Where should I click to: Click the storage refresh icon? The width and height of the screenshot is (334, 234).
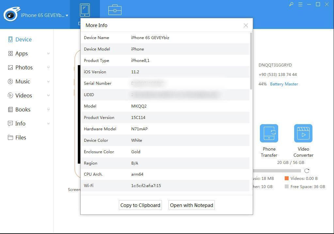point(307,171)
